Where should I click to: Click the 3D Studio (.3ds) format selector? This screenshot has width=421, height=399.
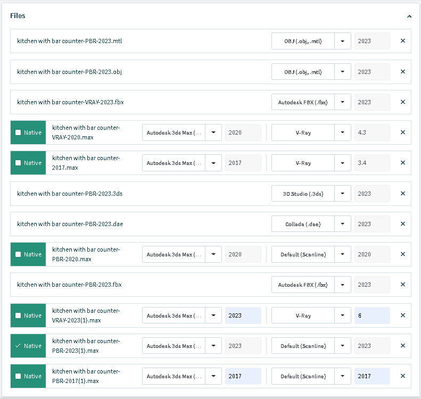click(x=303, y=194)
